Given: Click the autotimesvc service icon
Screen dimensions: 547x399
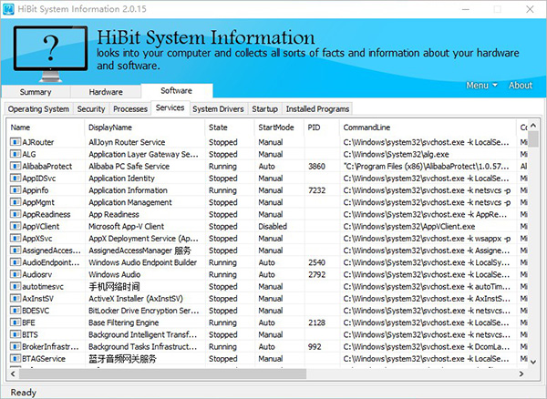Looking at the screenshot, I should coord(15,286).
